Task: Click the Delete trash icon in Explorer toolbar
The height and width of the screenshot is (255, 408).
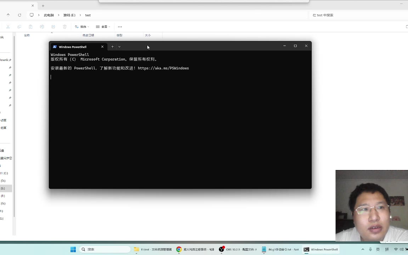Action: pos(64,27)
